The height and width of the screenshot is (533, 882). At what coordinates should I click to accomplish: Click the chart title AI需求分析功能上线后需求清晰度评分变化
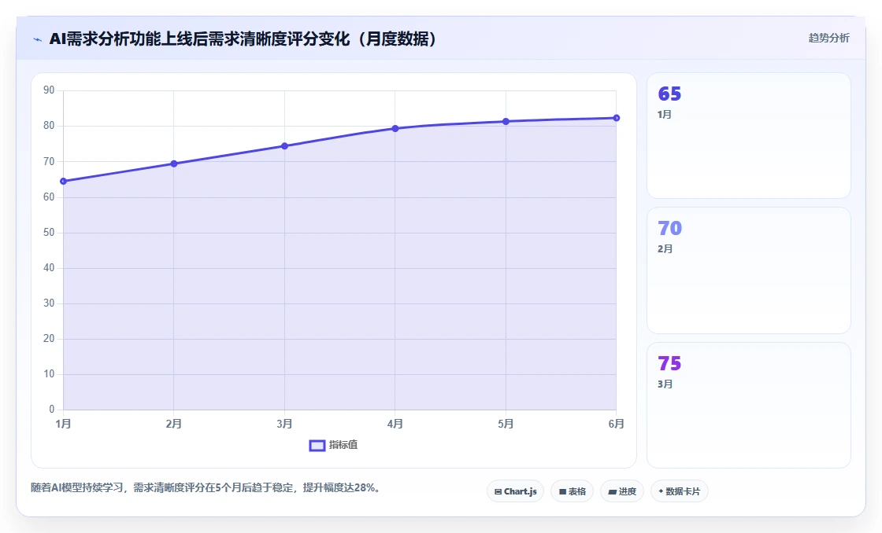click(243, 39)
